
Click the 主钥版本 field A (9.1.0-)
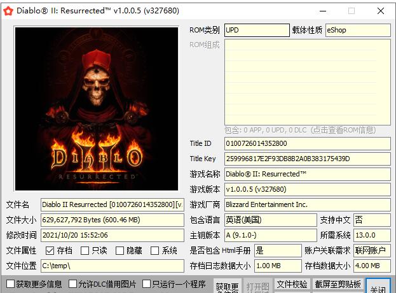(271, 235)
